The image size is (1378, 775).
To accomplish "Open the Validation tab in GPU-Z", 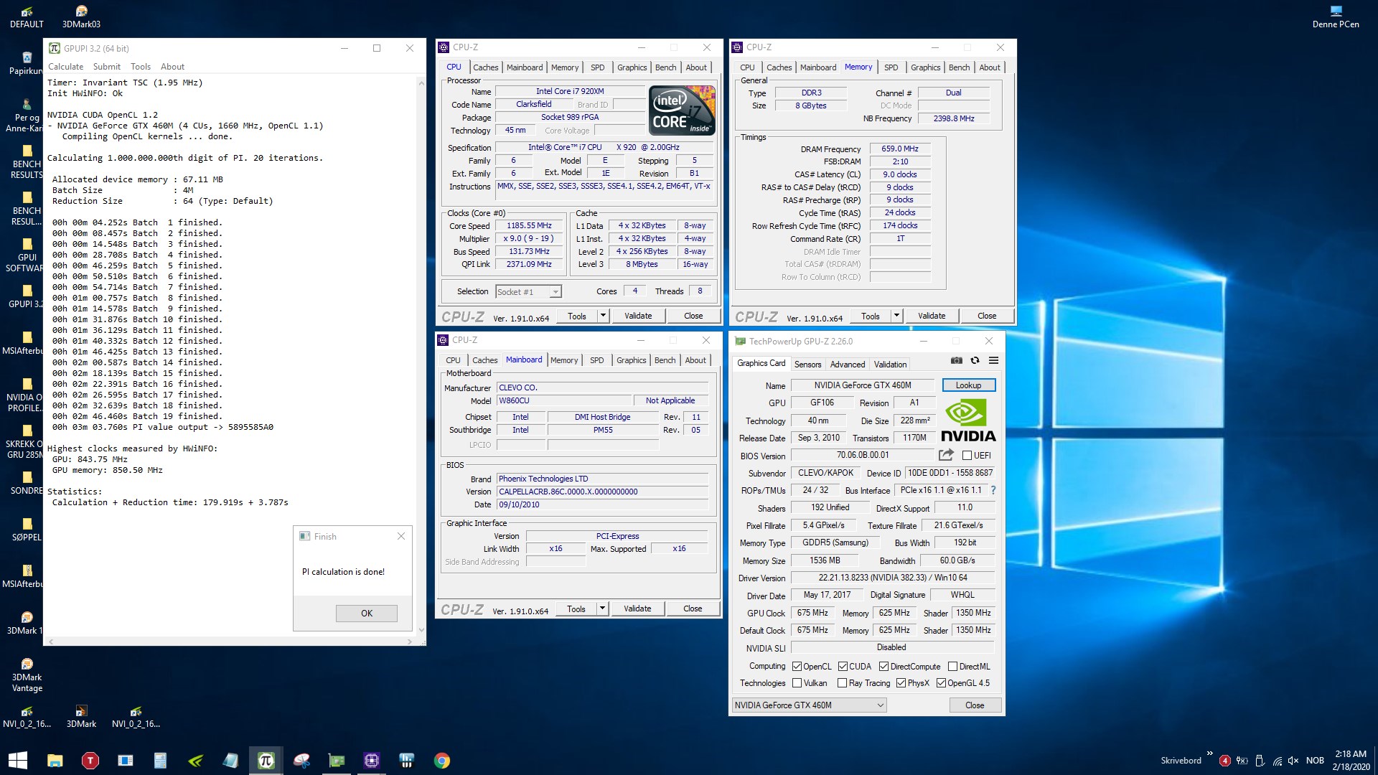I will (x=890, y=365).
